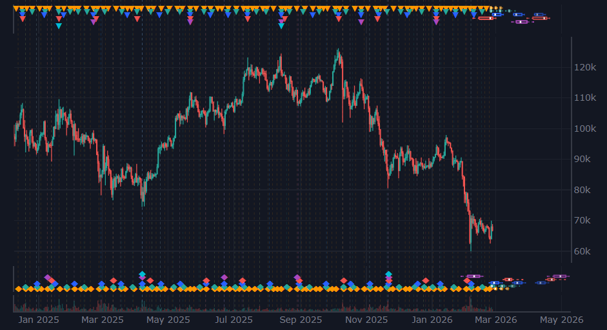Select the cyan triangle above Sep 2025 in top strip
Image resolution: width=607 pixels, height=330 pixels.
[x=281, y=26]
